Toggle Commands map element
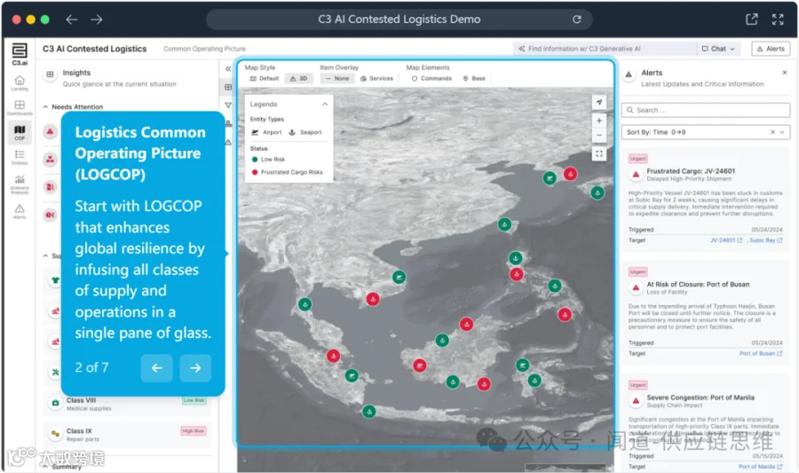This screenshot has height=473, width=799. (431, 78)
